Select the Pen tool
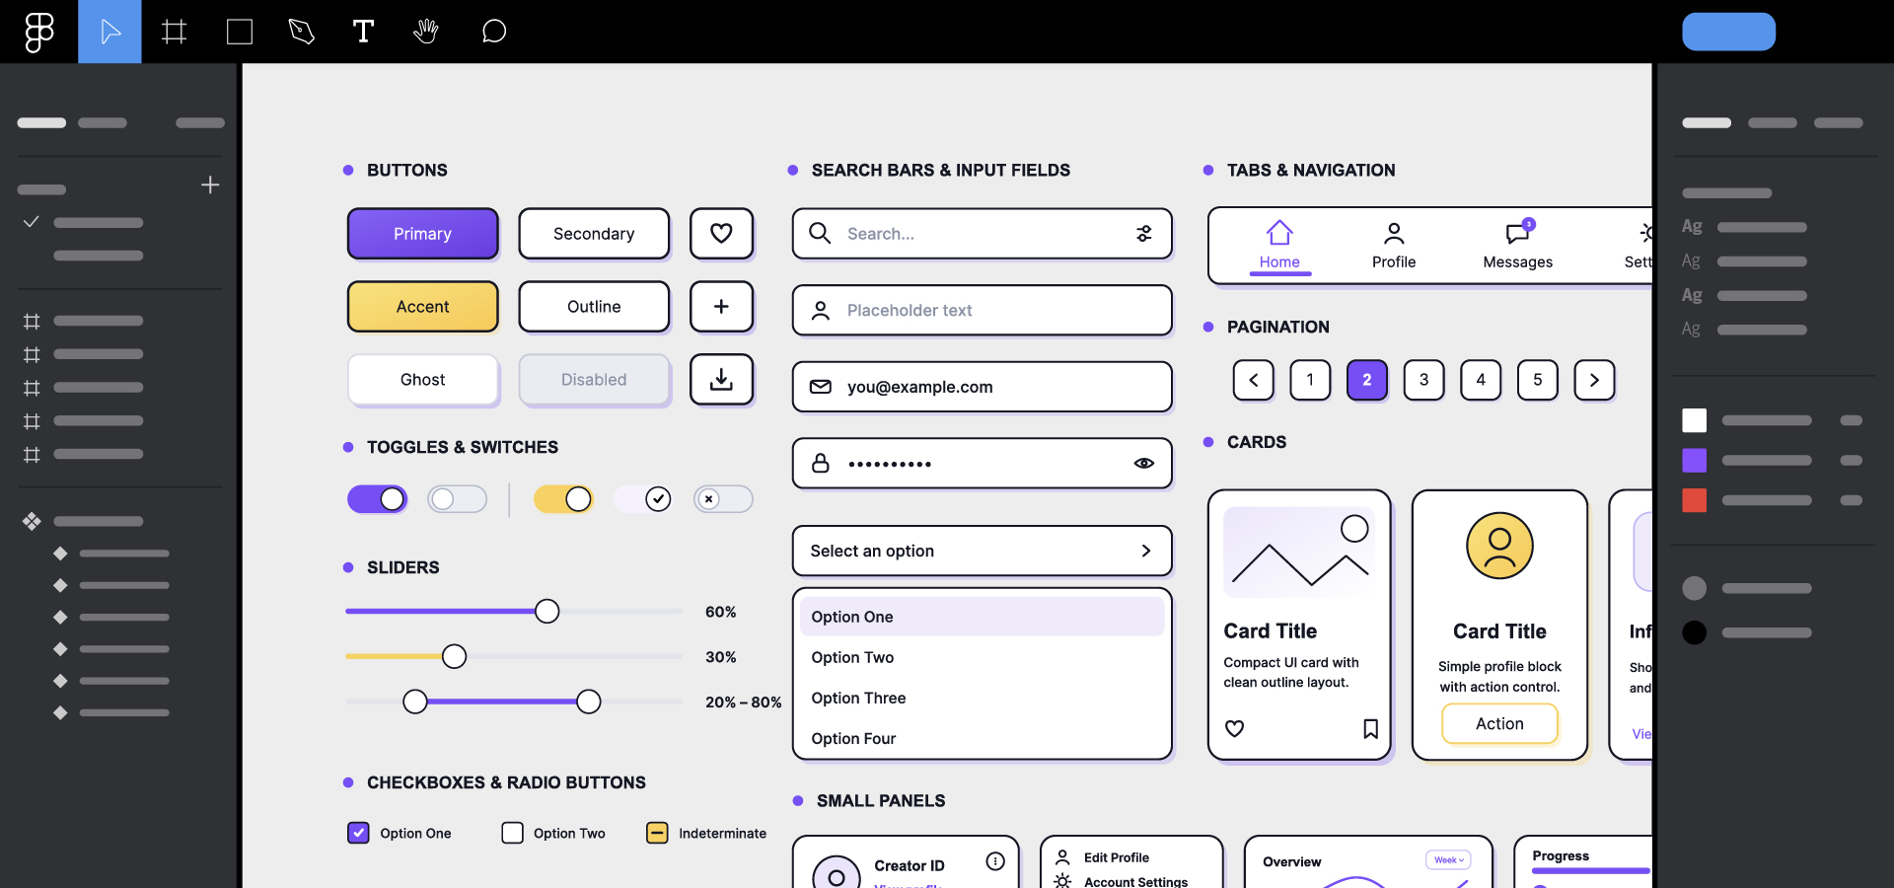Screen dimensions: 1894x888 (x=301, y=32)
